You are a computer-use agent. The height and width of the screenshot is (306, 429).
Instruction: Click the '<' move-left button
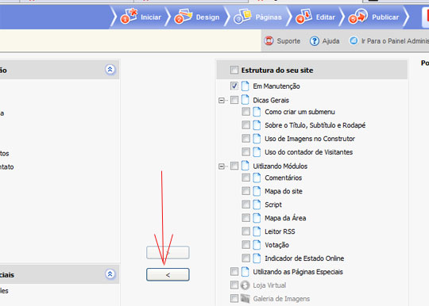(168, 274)
